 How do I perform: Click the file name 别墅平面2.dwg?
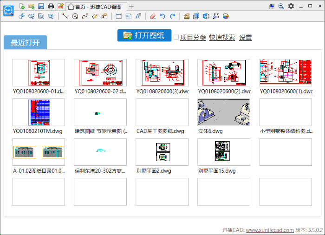click(154, 171)
